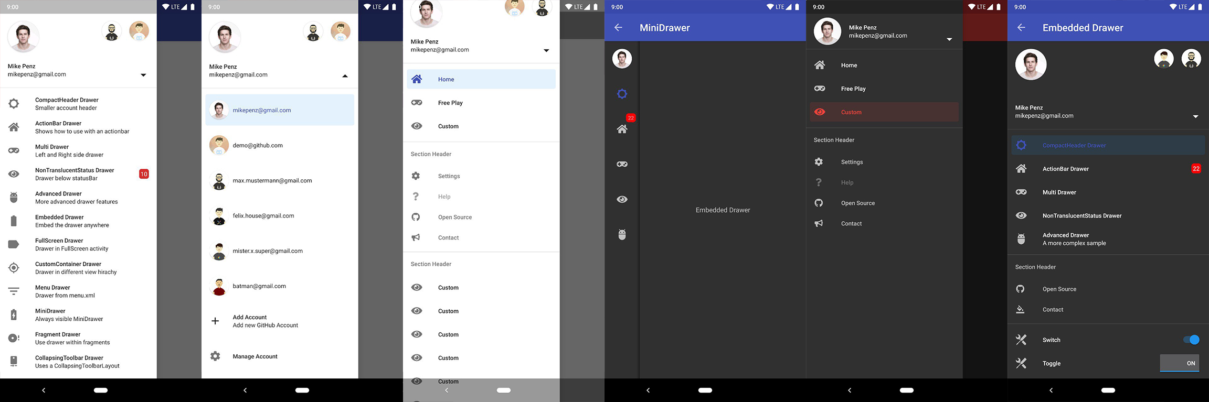
Task: Choose the demo@github.com account
Action: [280, 145]
